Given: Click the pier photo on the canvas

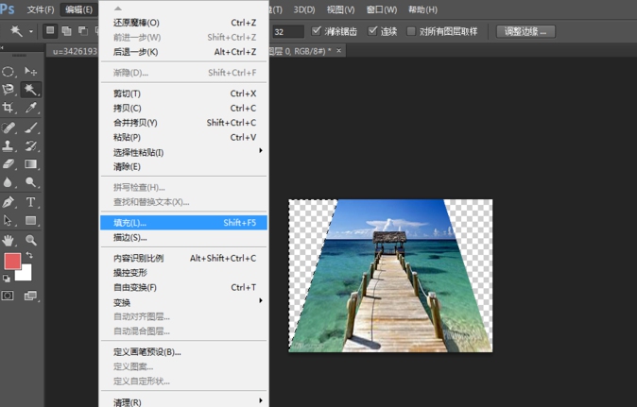Looking at the screenshot, I should [390, 276].
